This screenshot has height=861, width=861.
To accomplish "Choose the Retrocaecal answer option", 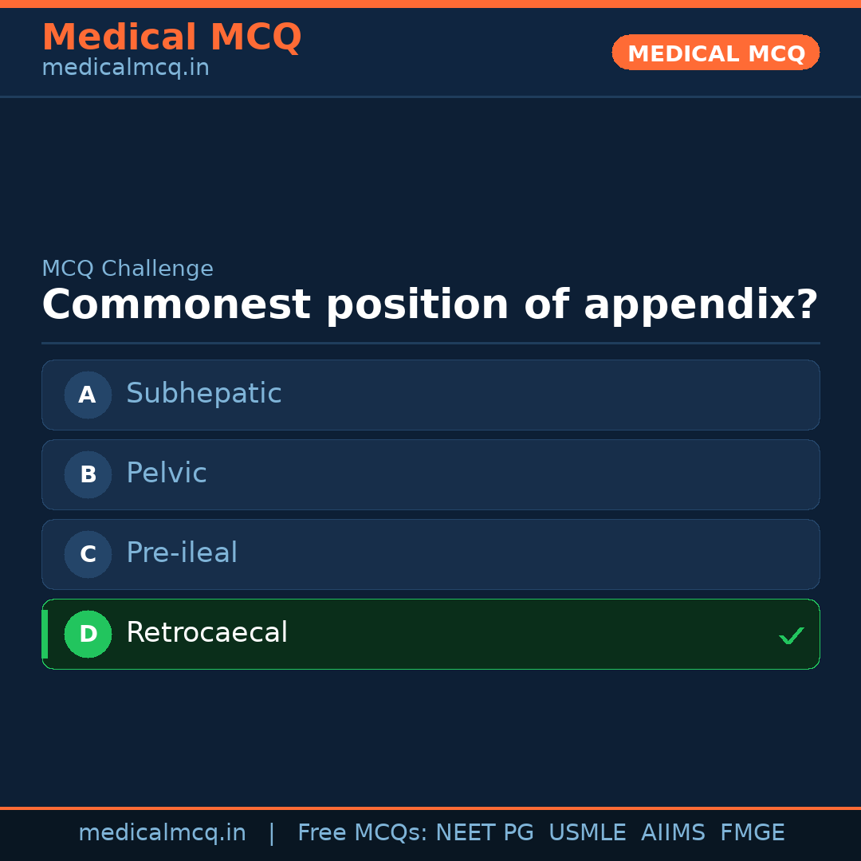I will 431,634.
